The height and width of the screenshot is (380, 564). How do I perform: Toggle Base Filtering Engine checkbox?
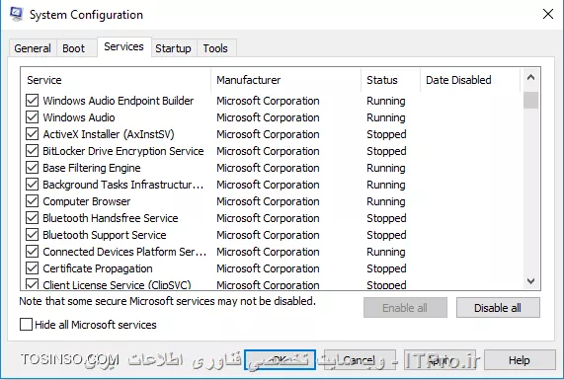[32, 168]
